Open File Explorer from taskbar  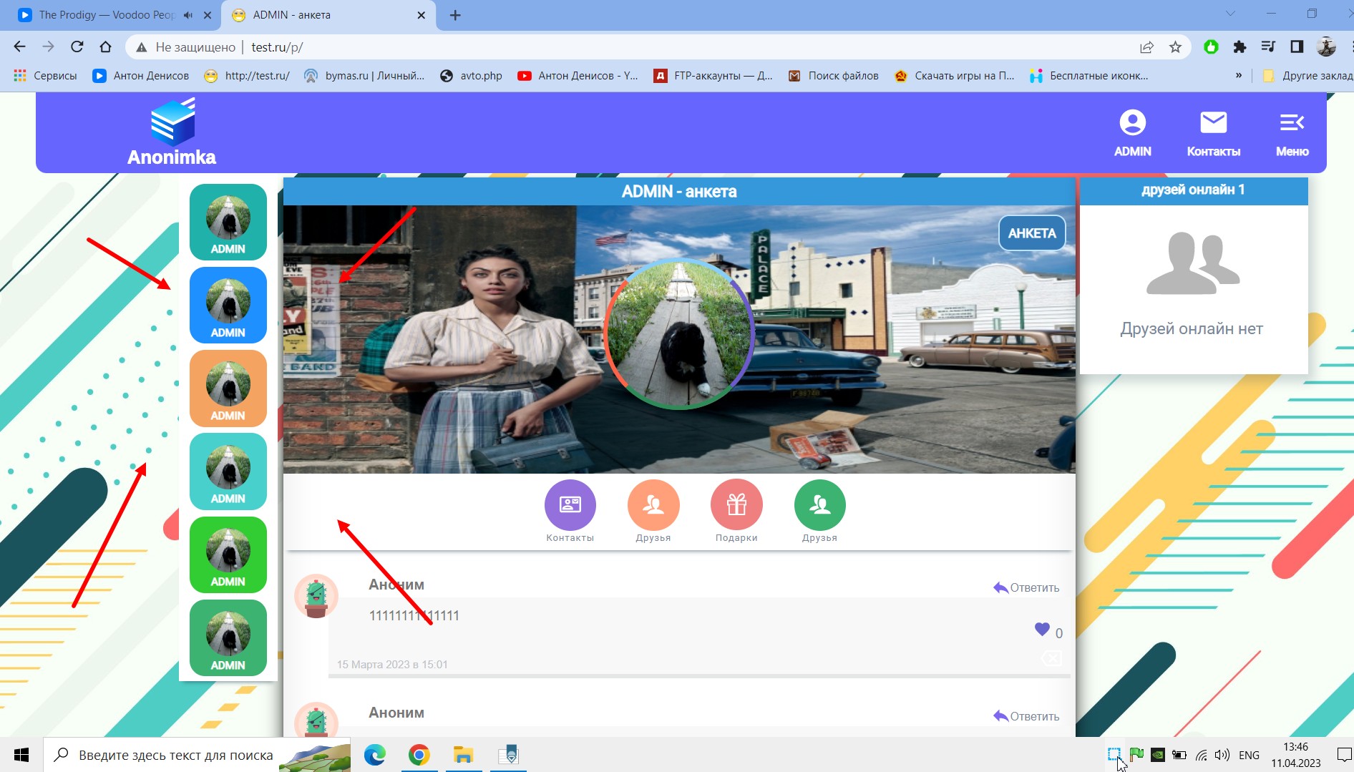click(x=463, y=755)
